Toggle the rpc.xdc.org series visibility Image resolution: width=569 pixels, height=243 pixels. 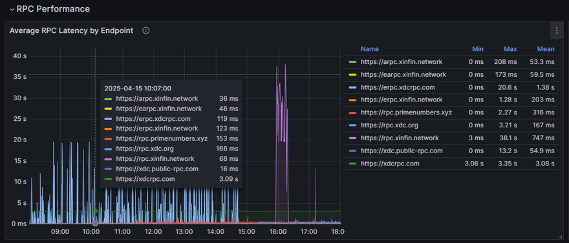coord(389,125)
